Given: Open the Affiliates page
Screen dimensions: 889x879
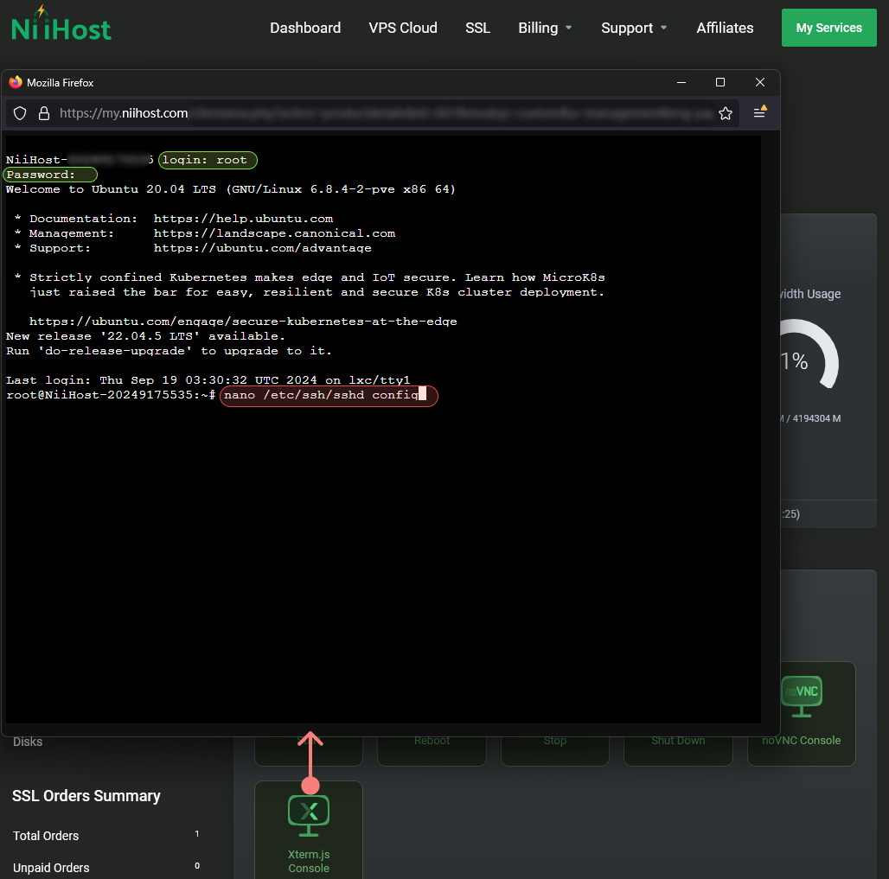Looking at the screenshot, I should click(725, 28).
